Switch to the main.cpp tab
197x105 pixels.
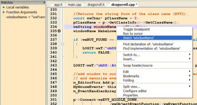[75, 5]
